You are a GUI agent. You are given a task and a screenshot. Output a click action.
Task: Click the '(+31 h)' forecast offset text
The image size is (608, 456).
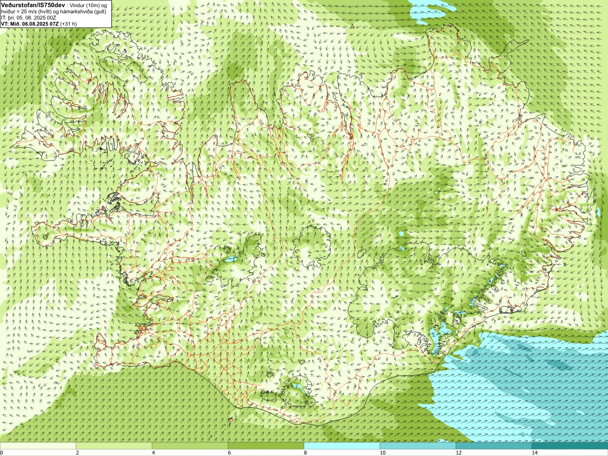(69, 23)
